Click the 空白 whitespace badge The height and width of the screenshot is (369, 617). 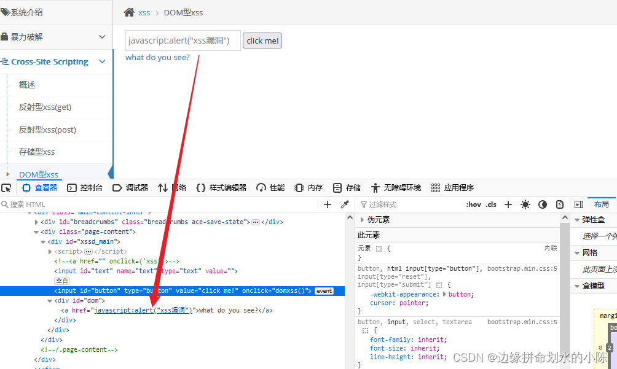click(x=62, y=281)
